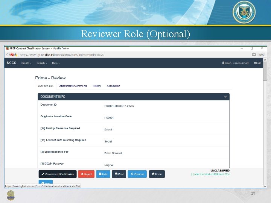Click Secret value for Facility Clearance Required
271x203 pixels.
[108, 129]
